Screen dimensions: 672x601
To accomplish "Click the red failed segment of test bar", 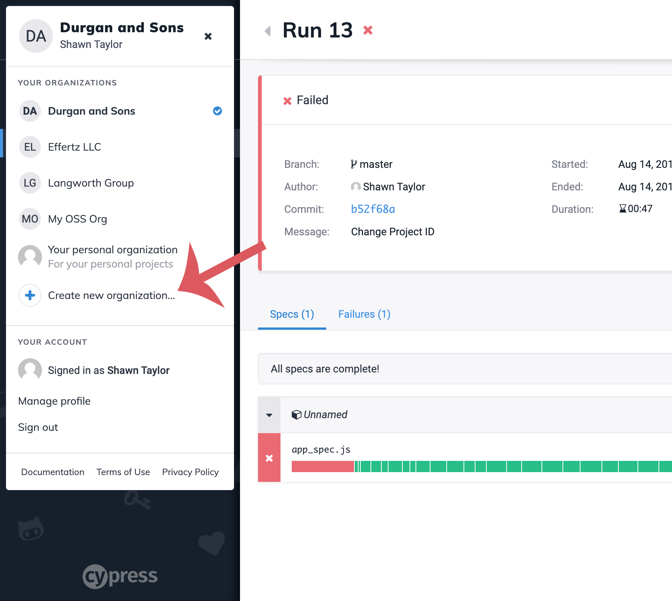I will (322, 466).
